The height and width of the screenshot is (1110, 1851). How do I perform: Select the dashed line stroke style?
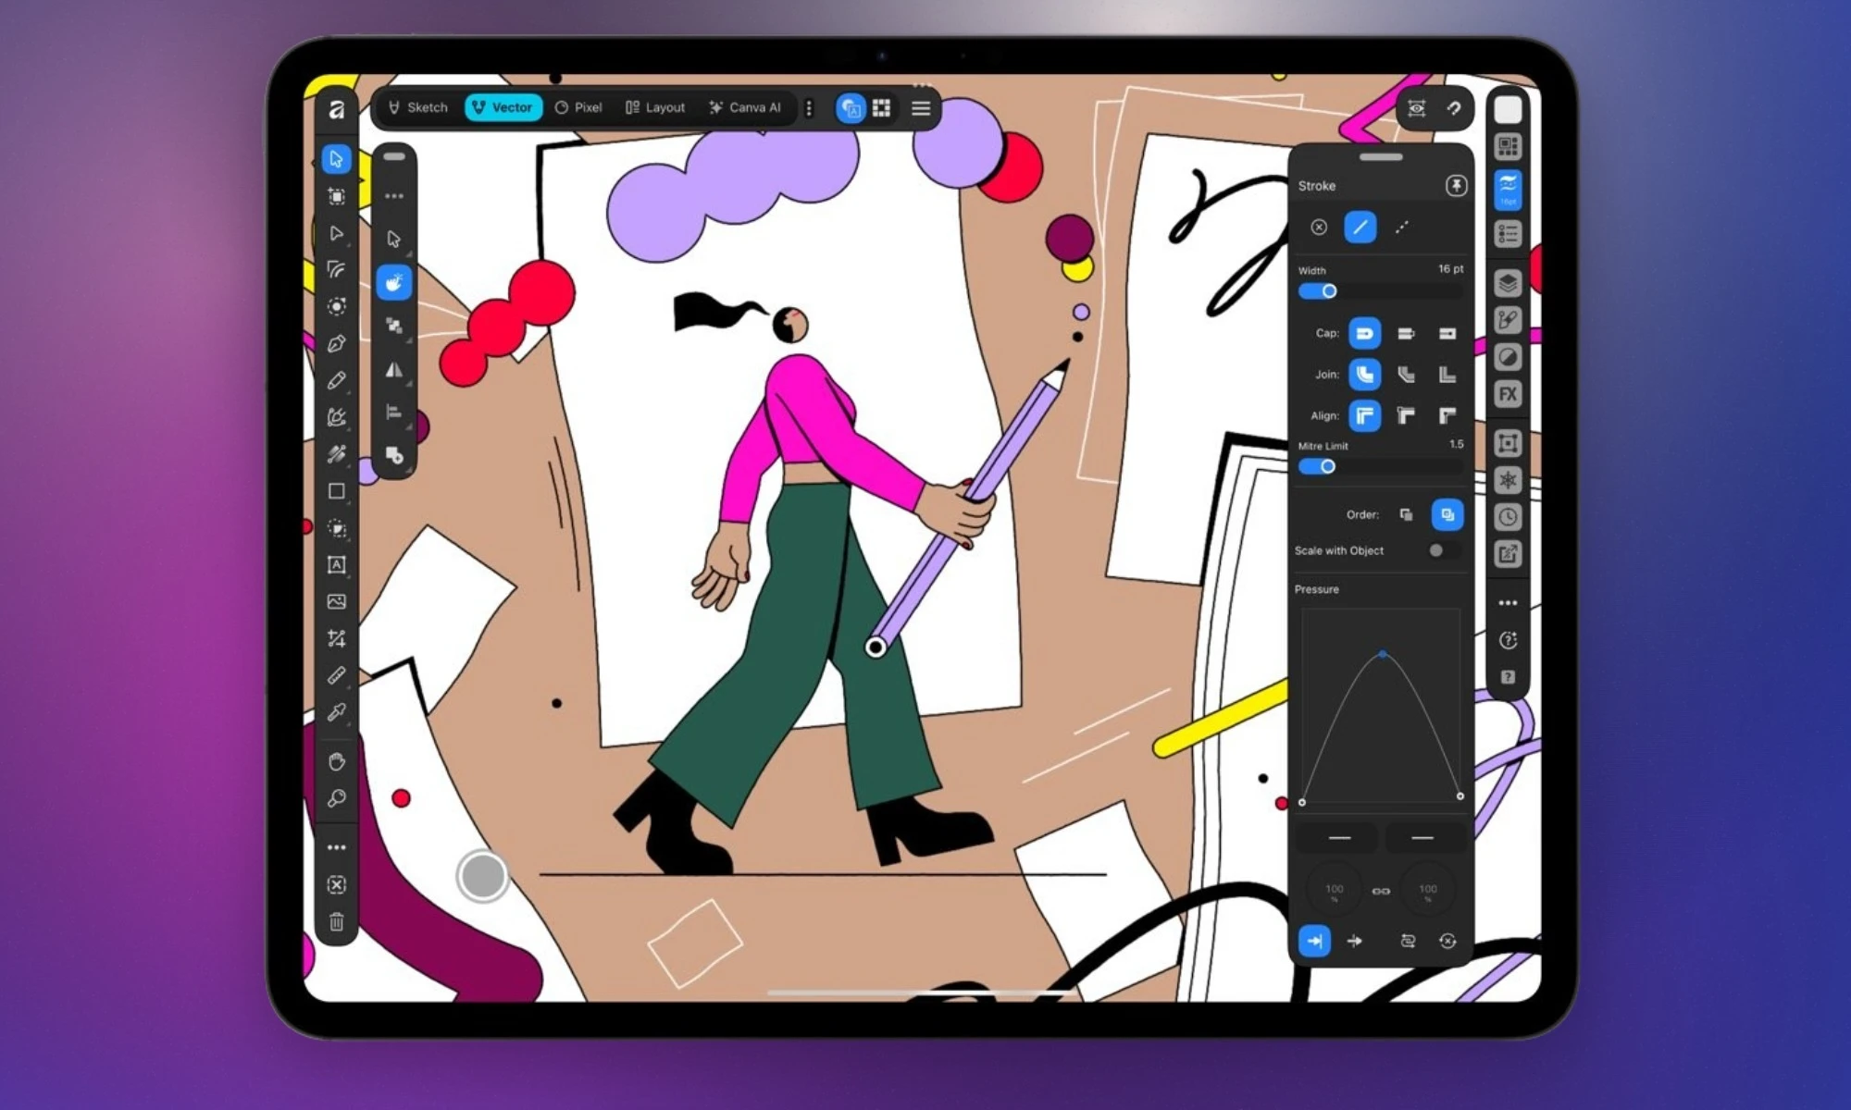pyautogui.click(x=1402, y=228)
